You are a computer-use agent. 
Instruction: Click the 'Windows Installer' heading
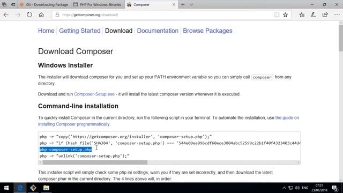pos(65,65)
